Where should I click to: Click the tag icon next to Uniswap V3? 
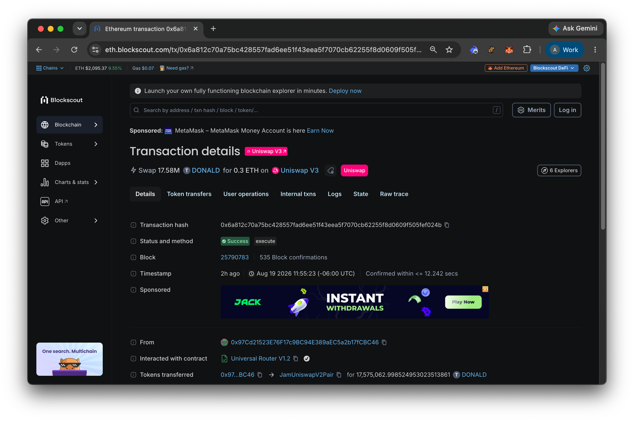(331, 170)
